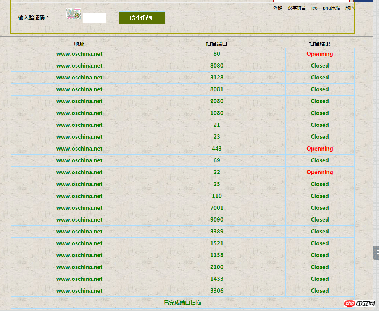
Task: Click www.oschina.net in port 443 row
Action: (x=79, y=149)
